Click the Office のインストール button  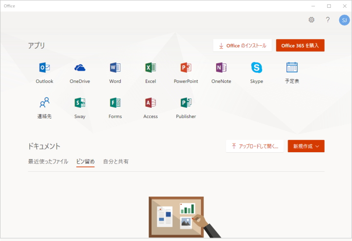coord(242,45)
